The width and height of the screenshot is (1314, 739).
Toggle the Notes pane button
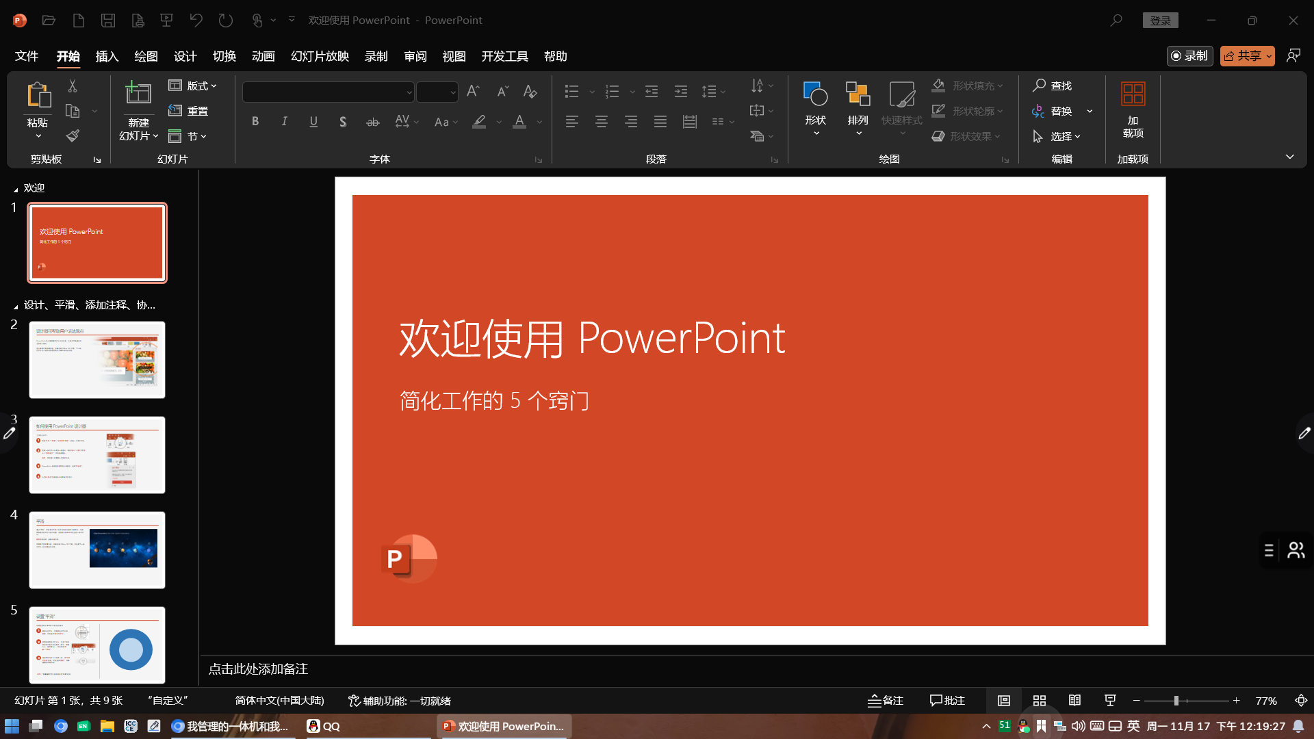pyautogui.click(x=886, y=701)
